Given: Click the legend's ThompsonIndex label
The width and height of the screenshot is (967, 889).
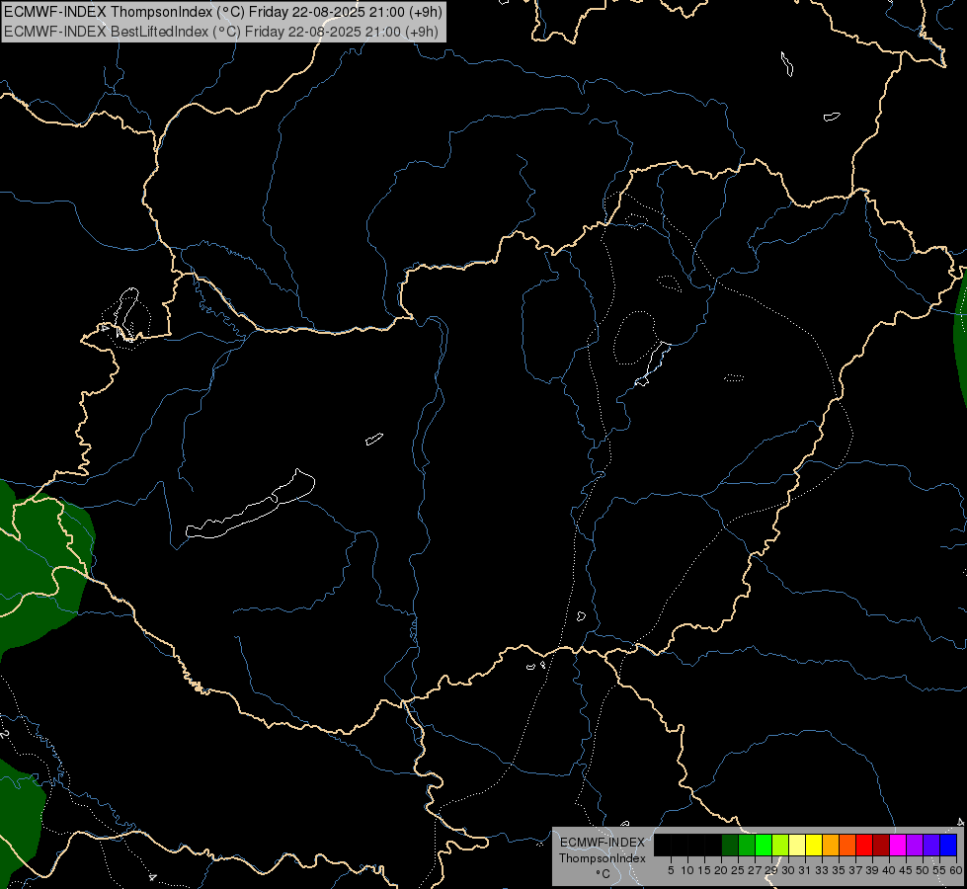Looking at the screenshot, I should pos(603,858).
